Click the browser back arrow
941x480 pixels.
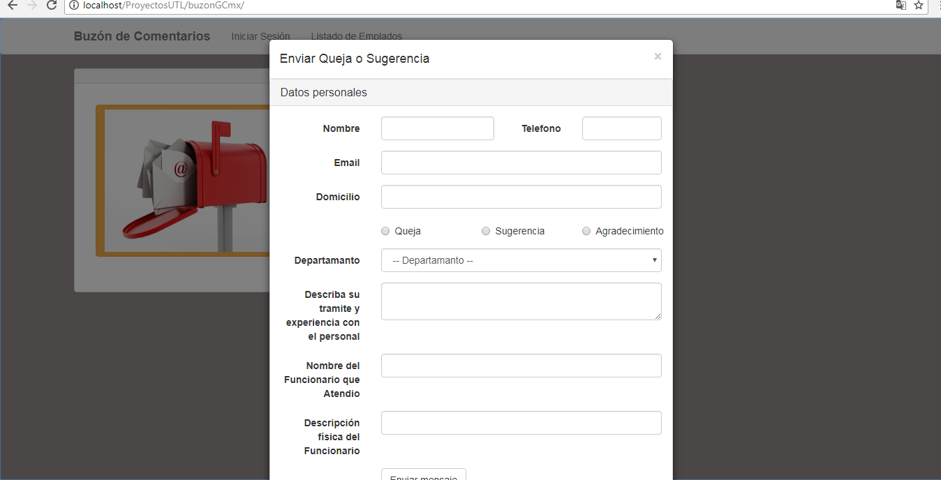coord(12,6)
